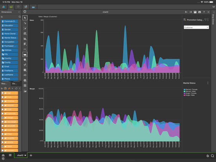Select the Gender dimension

[x=9, y=30]
